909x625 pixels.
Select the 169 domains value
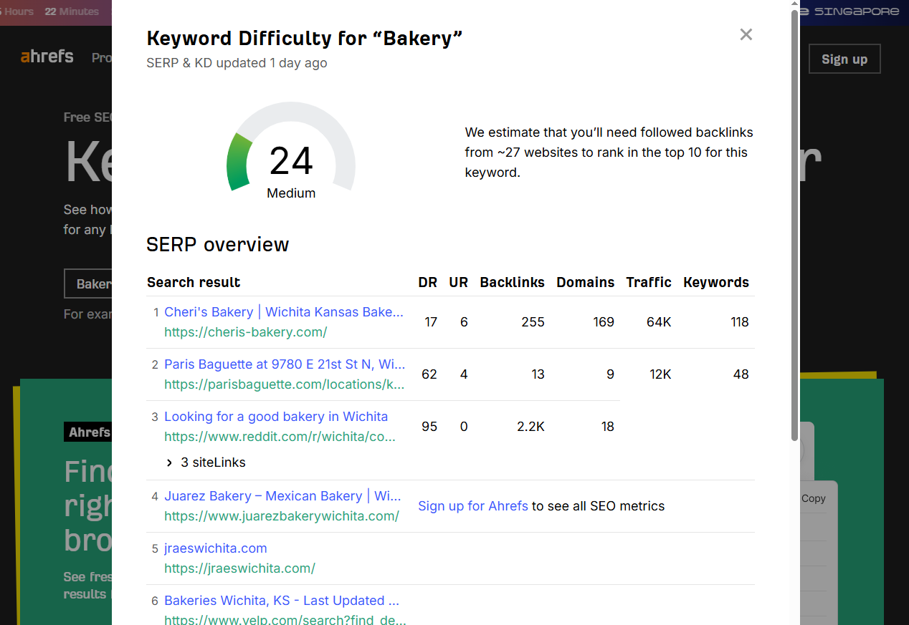604,322
